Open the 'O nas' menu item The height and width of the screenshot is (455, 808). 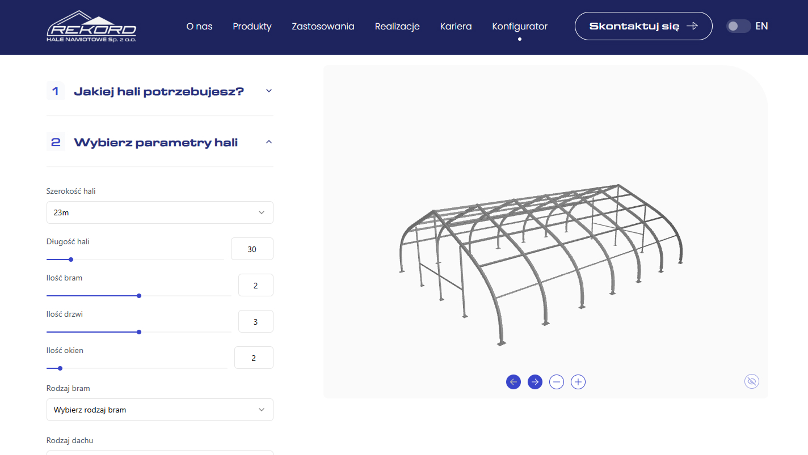coord(199,26)
